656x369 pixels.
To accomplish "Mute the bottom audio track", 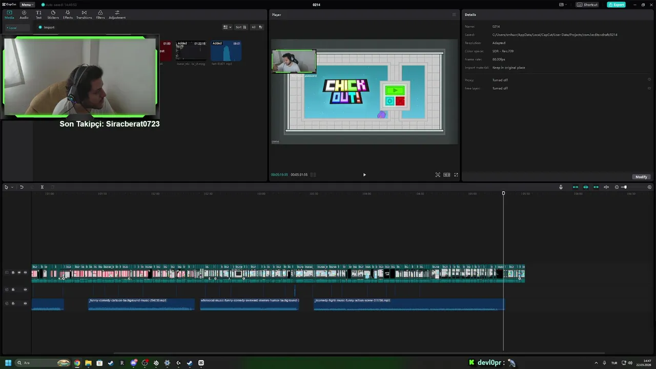I will [x=25, y=303].
